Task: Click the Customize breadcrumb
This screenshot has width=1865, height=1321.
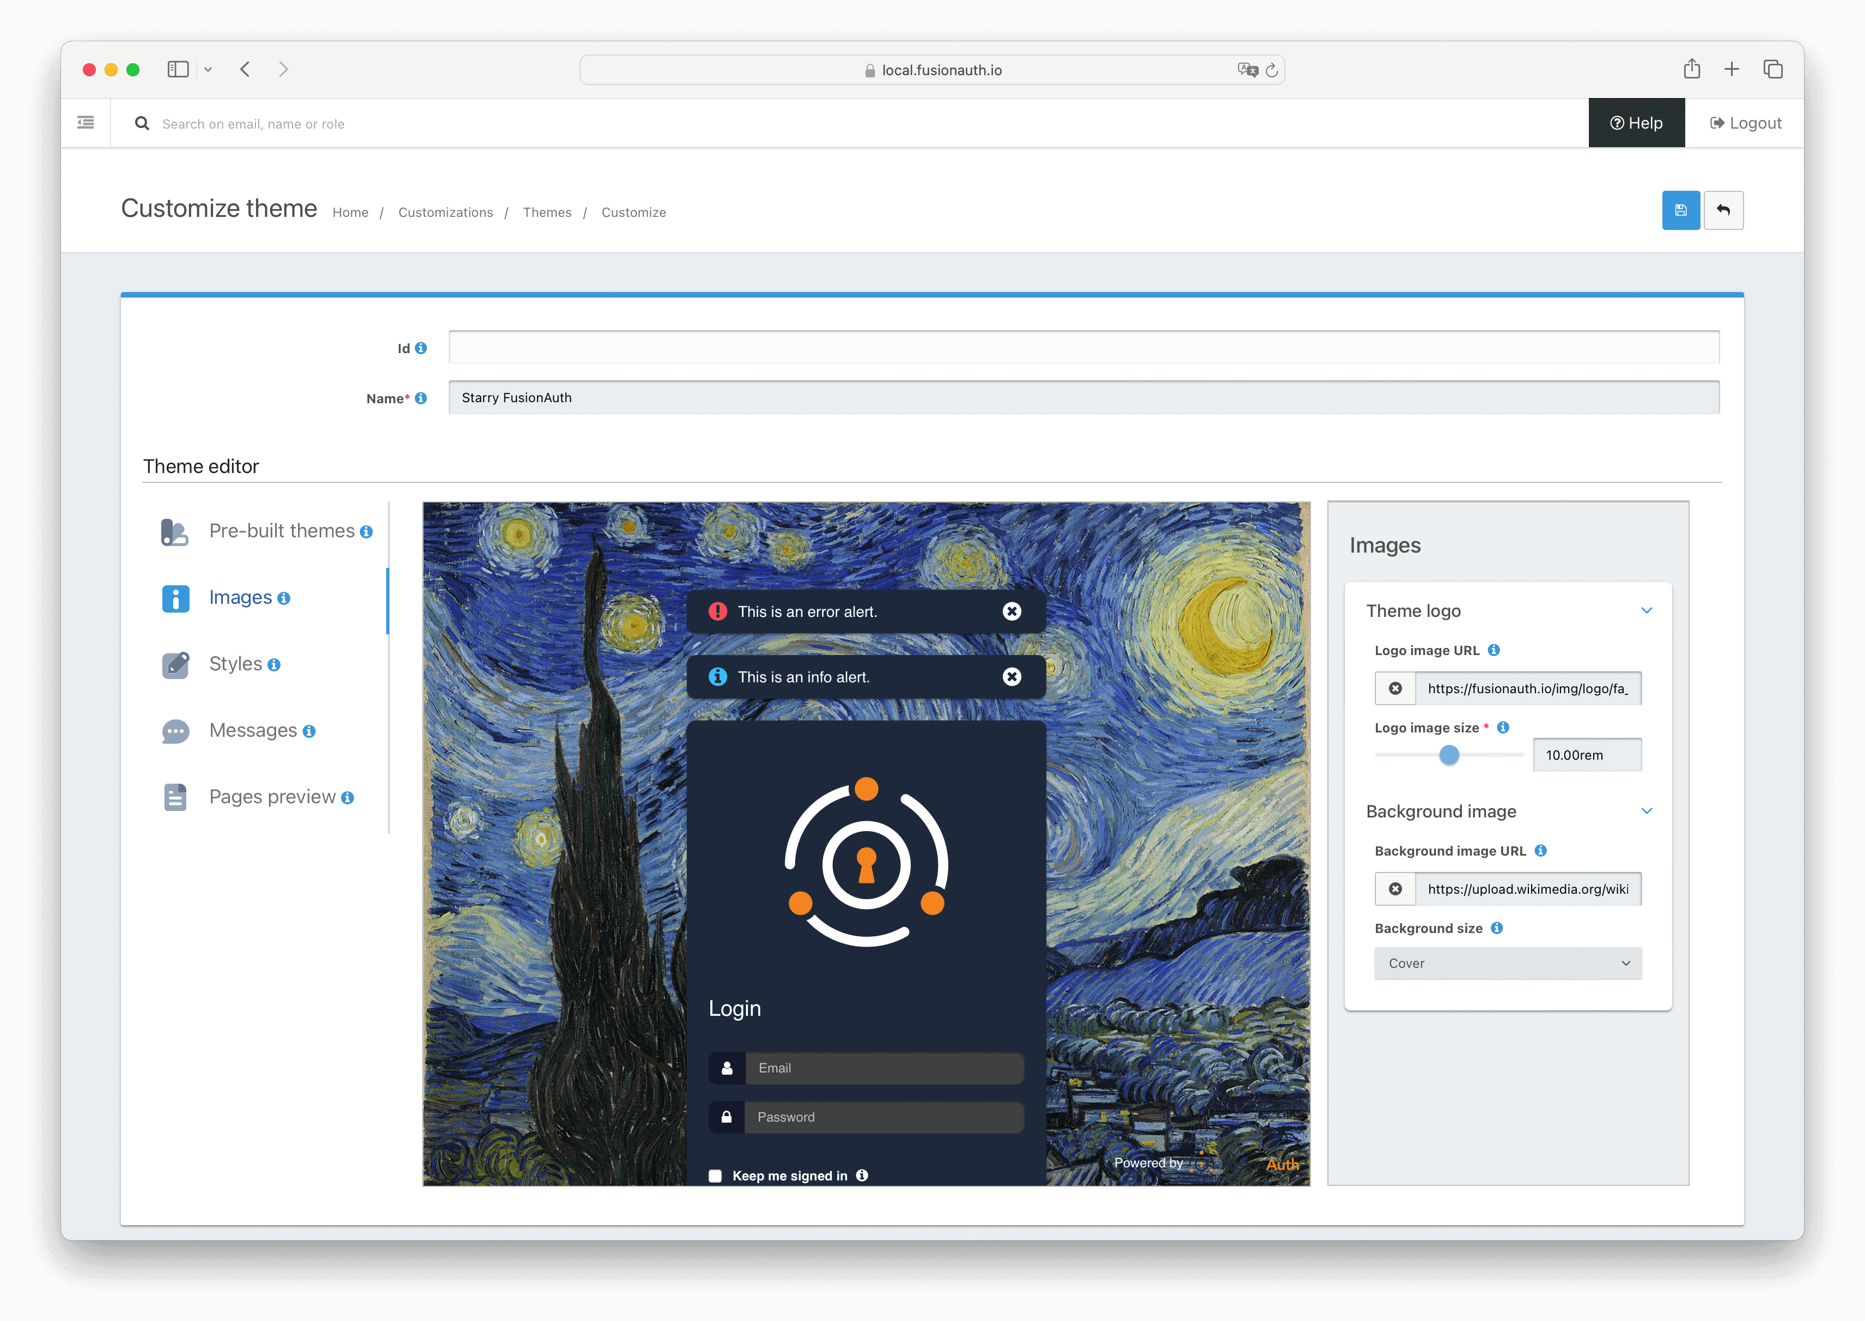Action: (633, 213)
